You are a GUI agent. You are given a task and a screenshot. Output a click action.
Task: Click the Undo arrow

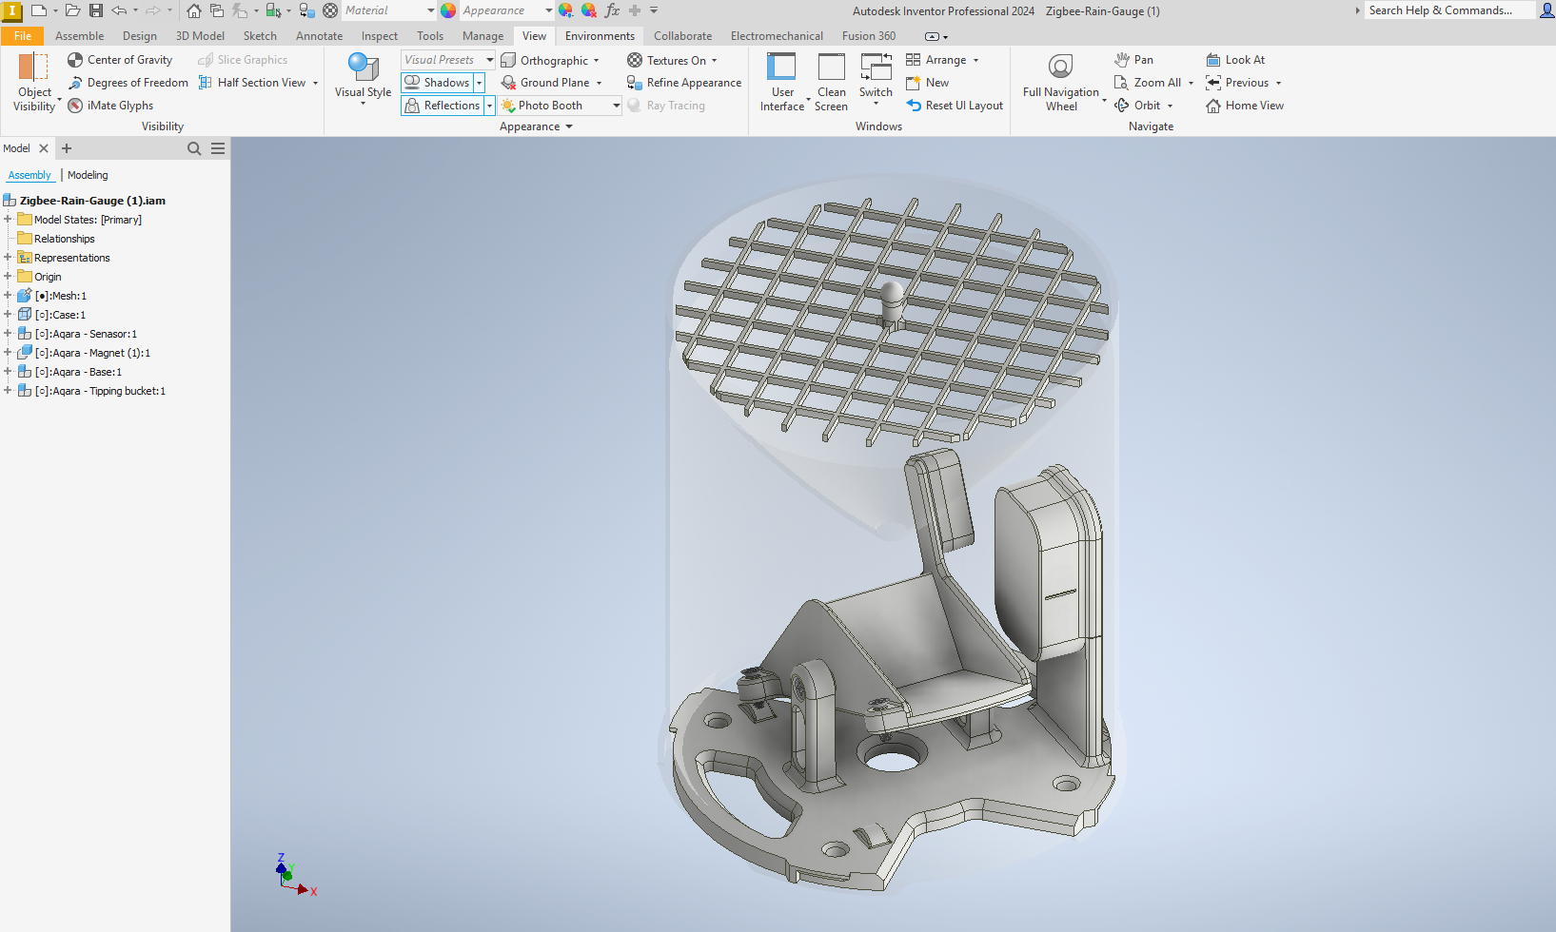(x=119, y=10)
